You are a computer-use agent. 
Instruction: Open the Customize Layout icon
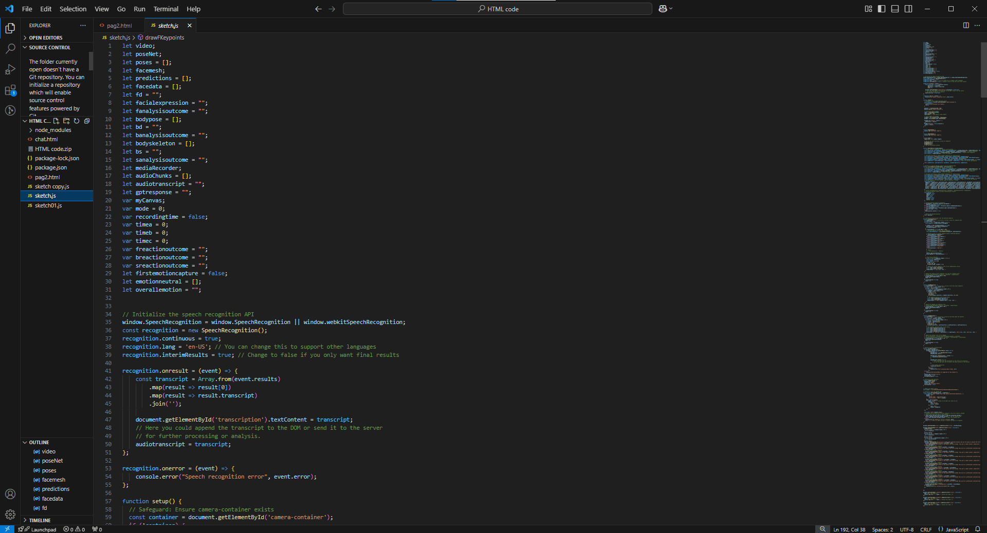coord(868,9)
